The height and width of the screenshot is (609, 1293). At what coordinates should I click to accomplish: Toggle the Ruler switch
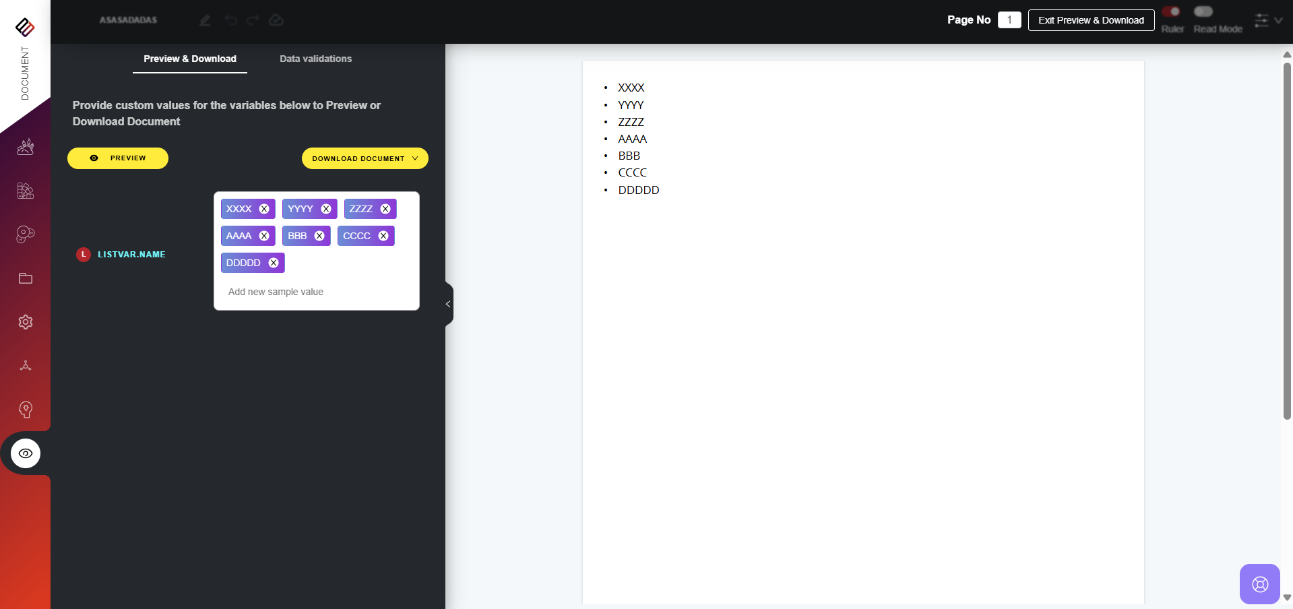tap(1172, 12)
